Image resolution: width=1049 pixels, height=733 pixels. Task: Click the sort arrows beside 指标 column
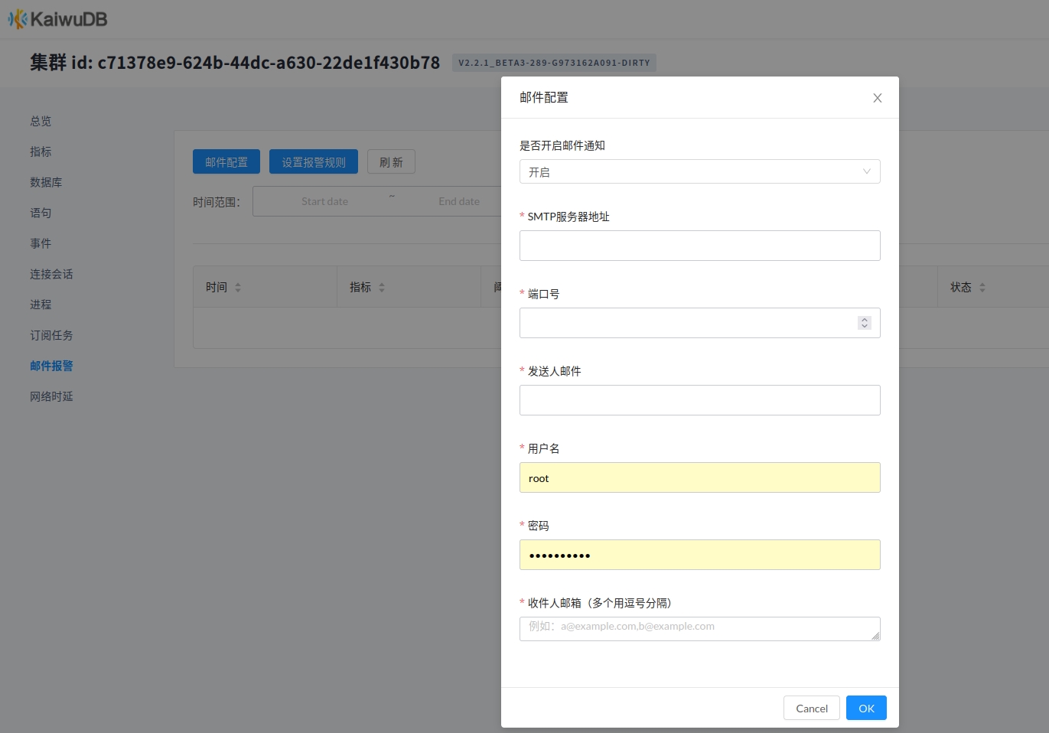point(382,286)
